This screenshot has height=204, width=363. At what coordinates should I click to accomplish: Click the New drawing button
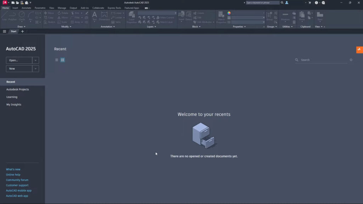pos(19,69)
